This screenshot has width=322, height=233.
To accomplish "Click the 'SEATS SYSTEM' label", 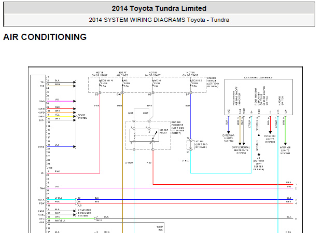I will point(82,117).
